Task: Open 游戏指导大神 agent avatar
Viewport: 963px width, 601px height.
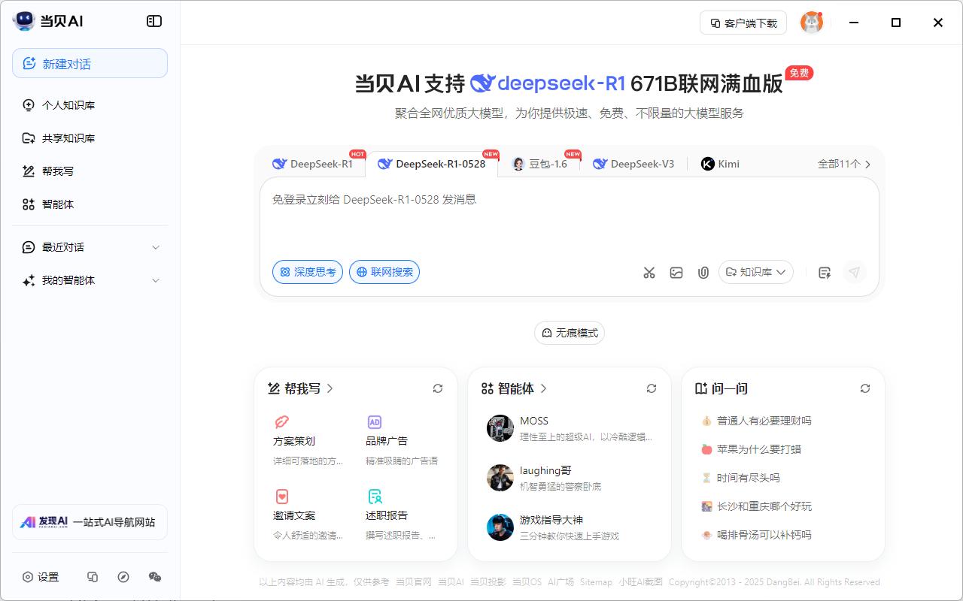Action: pos(500,527)
